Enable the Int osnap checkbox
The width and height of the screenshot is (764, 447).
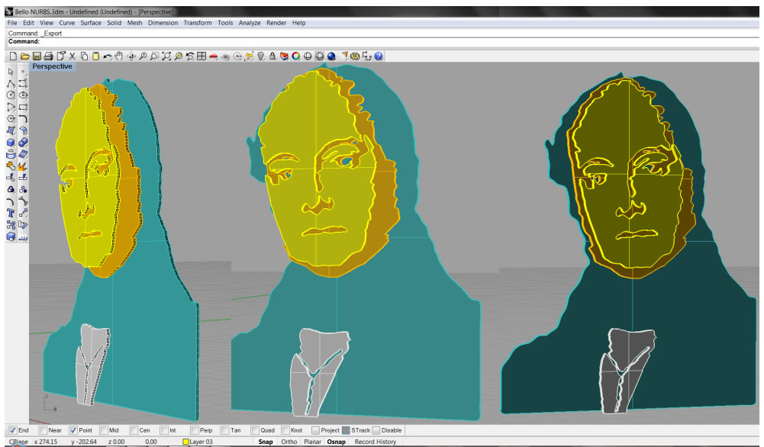(x=164, y=430)
